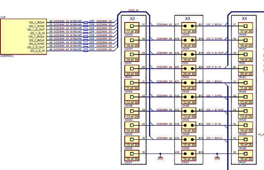Click the I2S_2_BCLK net label near X4
The height and width of the screenshot is (170, 264).
click(x=214, y=24)
